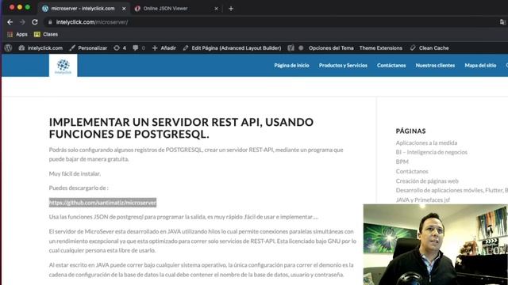Open JAVA y Primefaces jsf link
Image resolution: width=508 pixels, height=285 pixels.
423,200
